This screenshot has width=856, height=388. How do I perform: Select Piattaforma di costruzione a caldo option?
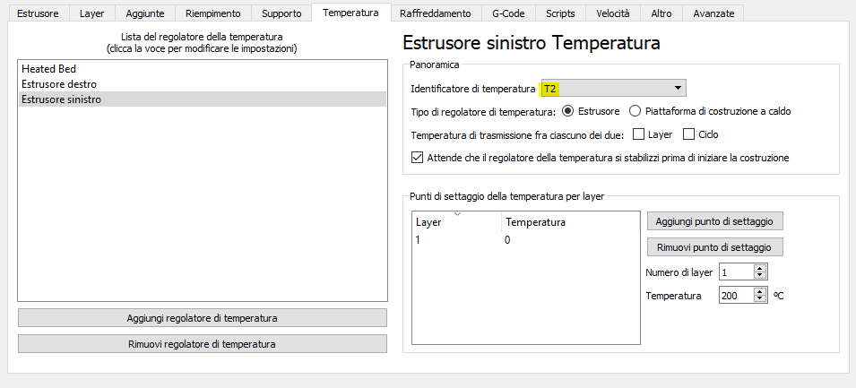[636, 111]
